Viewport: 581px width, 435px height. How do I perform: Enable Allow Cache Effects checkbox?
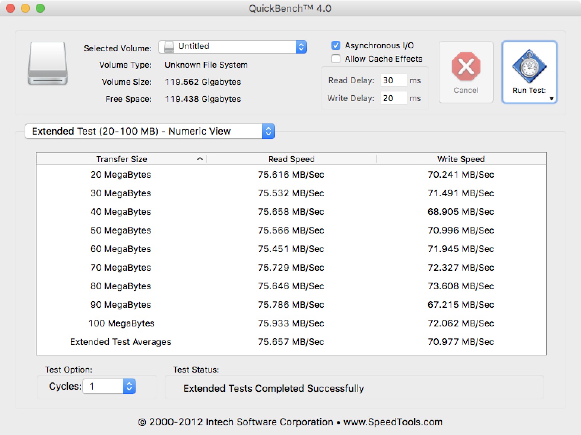tap(336, 59)
